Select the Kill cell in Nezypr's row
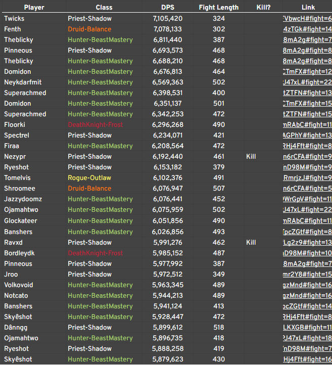This screenshot has width=332, height=365. click(251, 157)
